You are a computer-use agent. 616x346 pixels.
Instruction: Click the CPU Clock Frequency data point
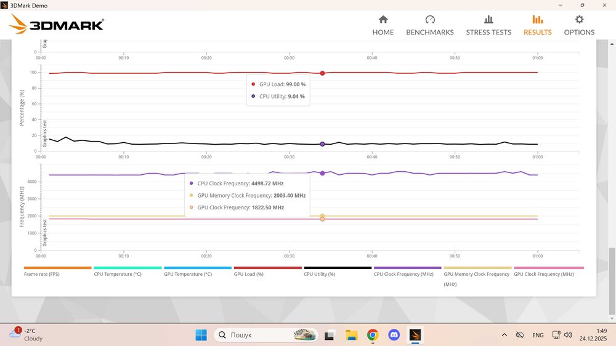pos(322,173)
